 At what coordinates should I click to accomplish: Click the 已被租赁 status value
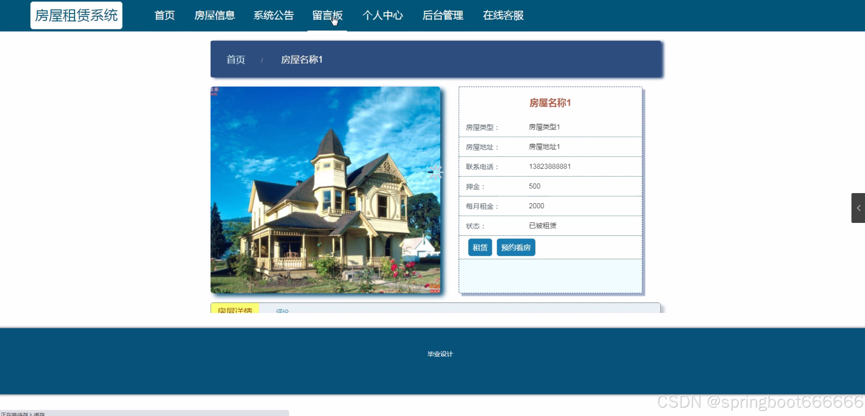pos(542,226)
